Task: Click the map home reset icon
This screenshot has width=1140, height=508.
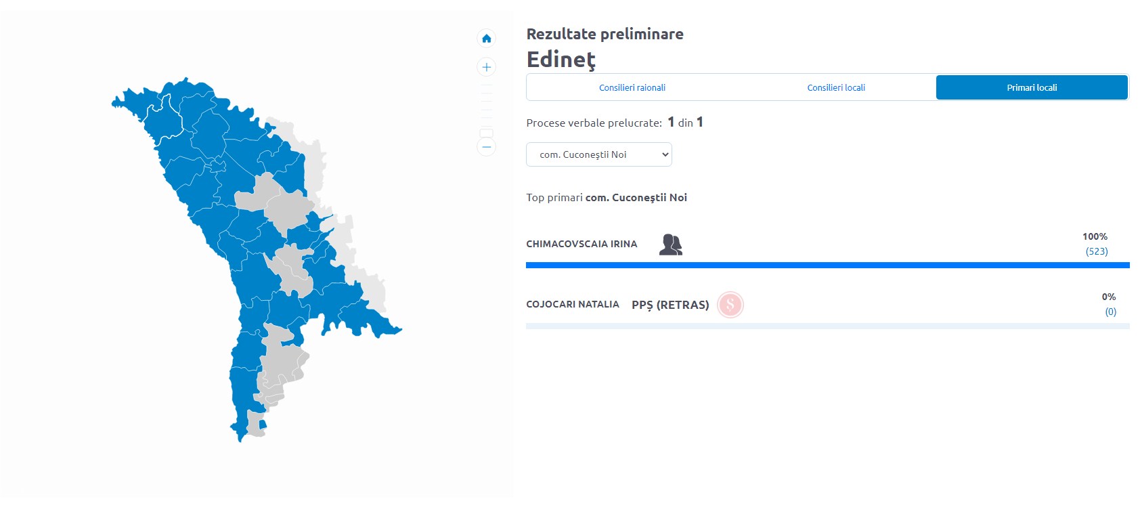Action: point(486,39)
